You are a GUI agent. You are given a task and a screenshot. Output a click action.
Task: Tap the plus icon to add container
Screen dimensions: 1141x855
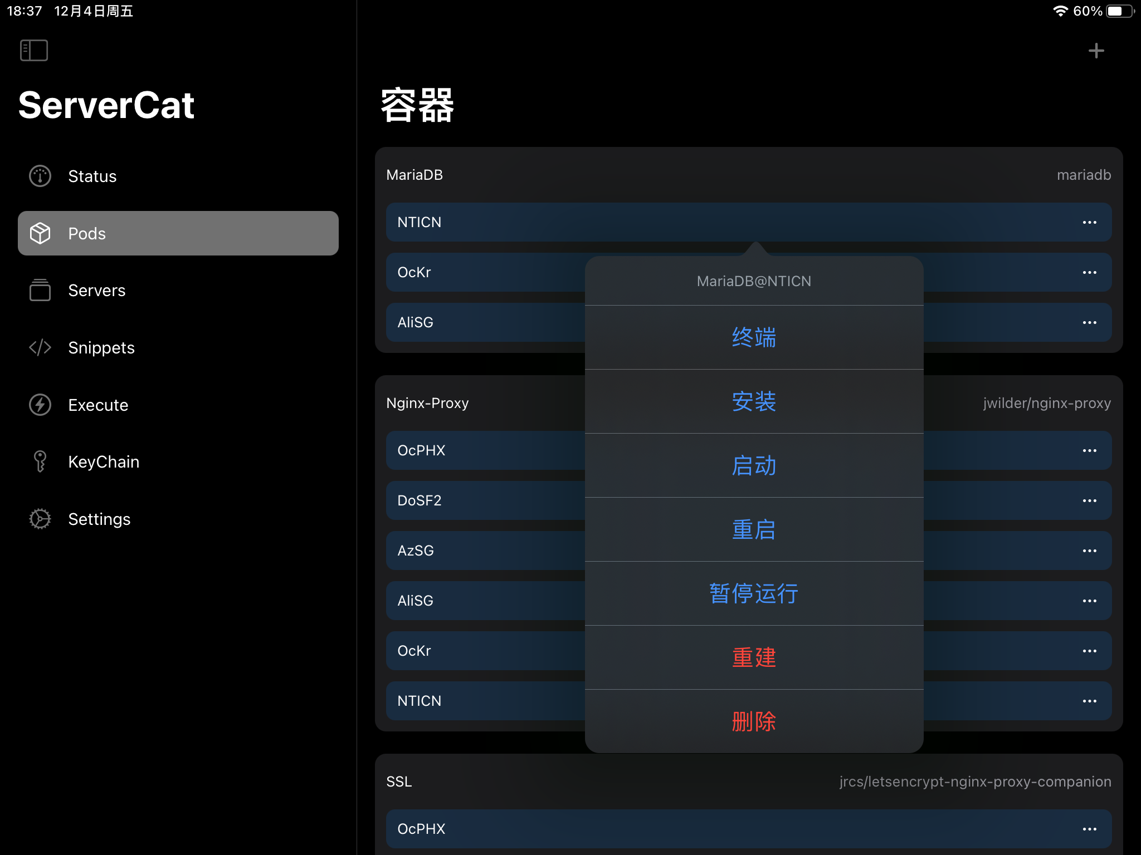coord(1096,51)
